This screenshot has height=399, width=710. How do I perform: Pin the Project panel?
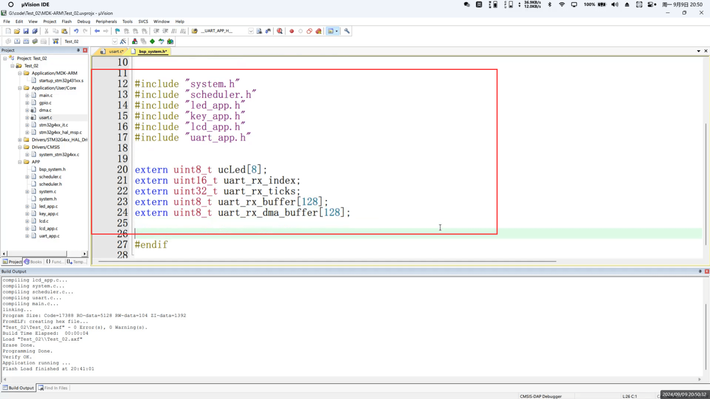coord(78,50)
